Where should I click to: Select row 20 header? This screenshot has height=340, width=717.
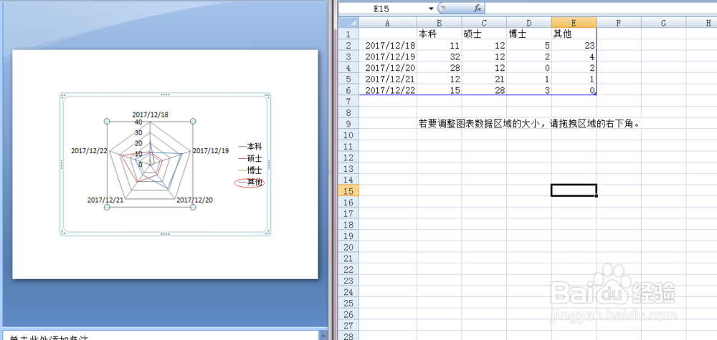coord(348,247)
